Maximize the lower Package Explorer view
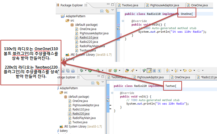This screenshot has height=134, width=217. (x=103, y=76)
